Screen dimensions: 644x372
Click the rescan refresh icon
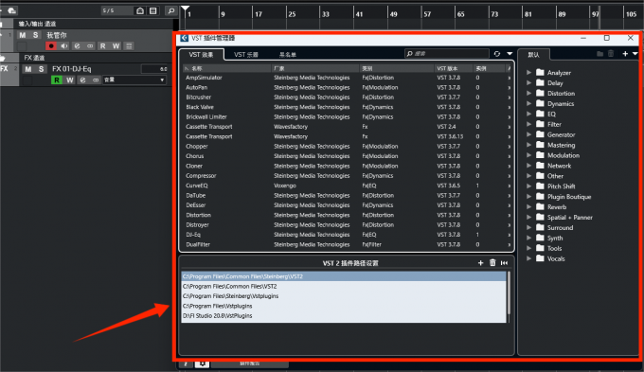pyautogui.click(x=497, y=54)
